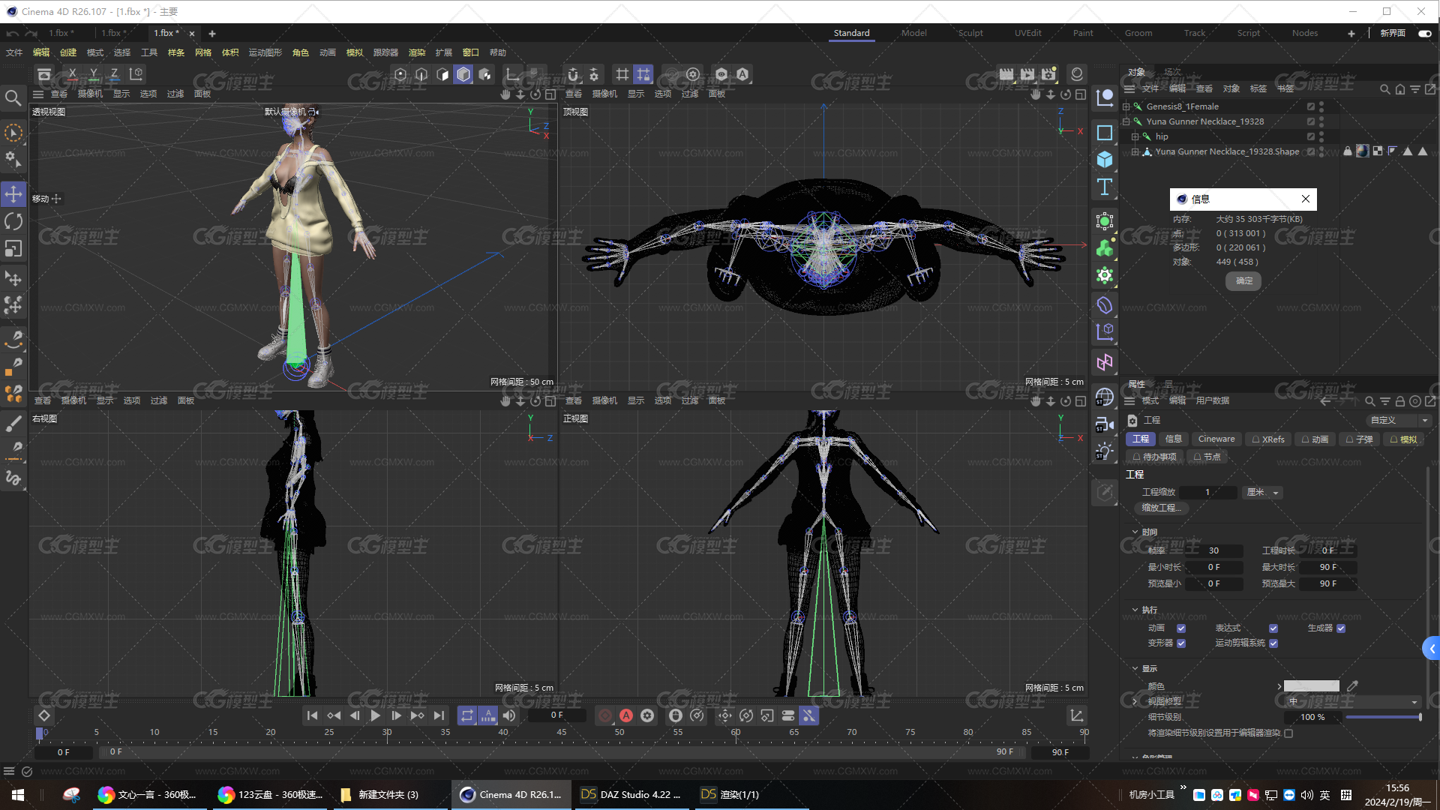Image resolution: width=1440 pixels, height=810 pixels.
Task: Select the Cineware attribute tab
Action: 1216,439
